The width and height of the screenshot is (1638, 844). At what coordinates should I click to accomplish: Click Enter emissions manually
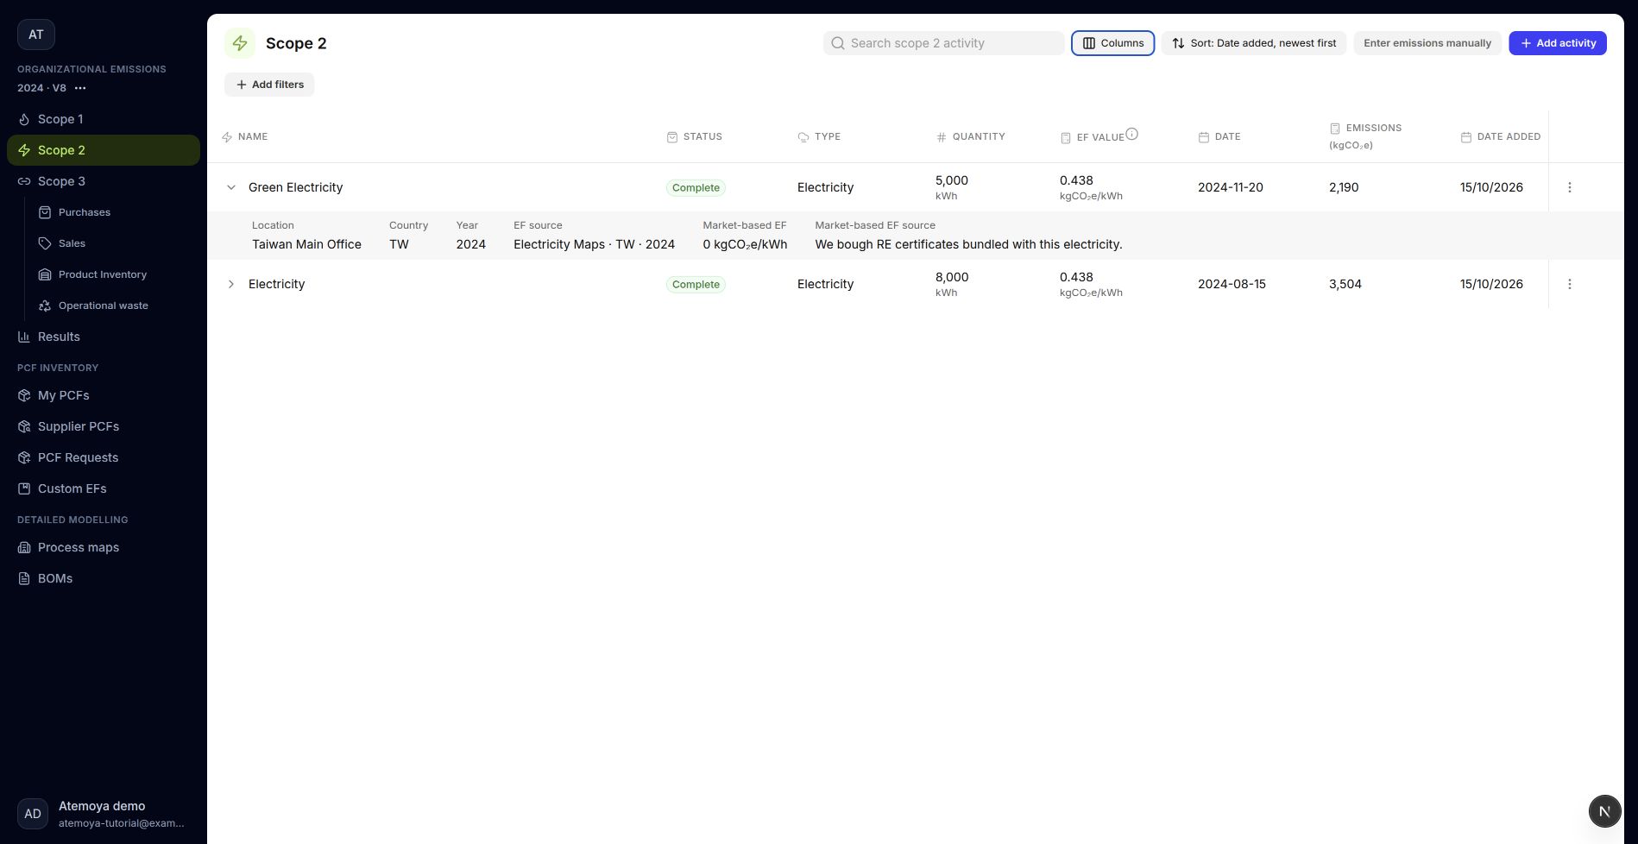tap(1427, 43)
